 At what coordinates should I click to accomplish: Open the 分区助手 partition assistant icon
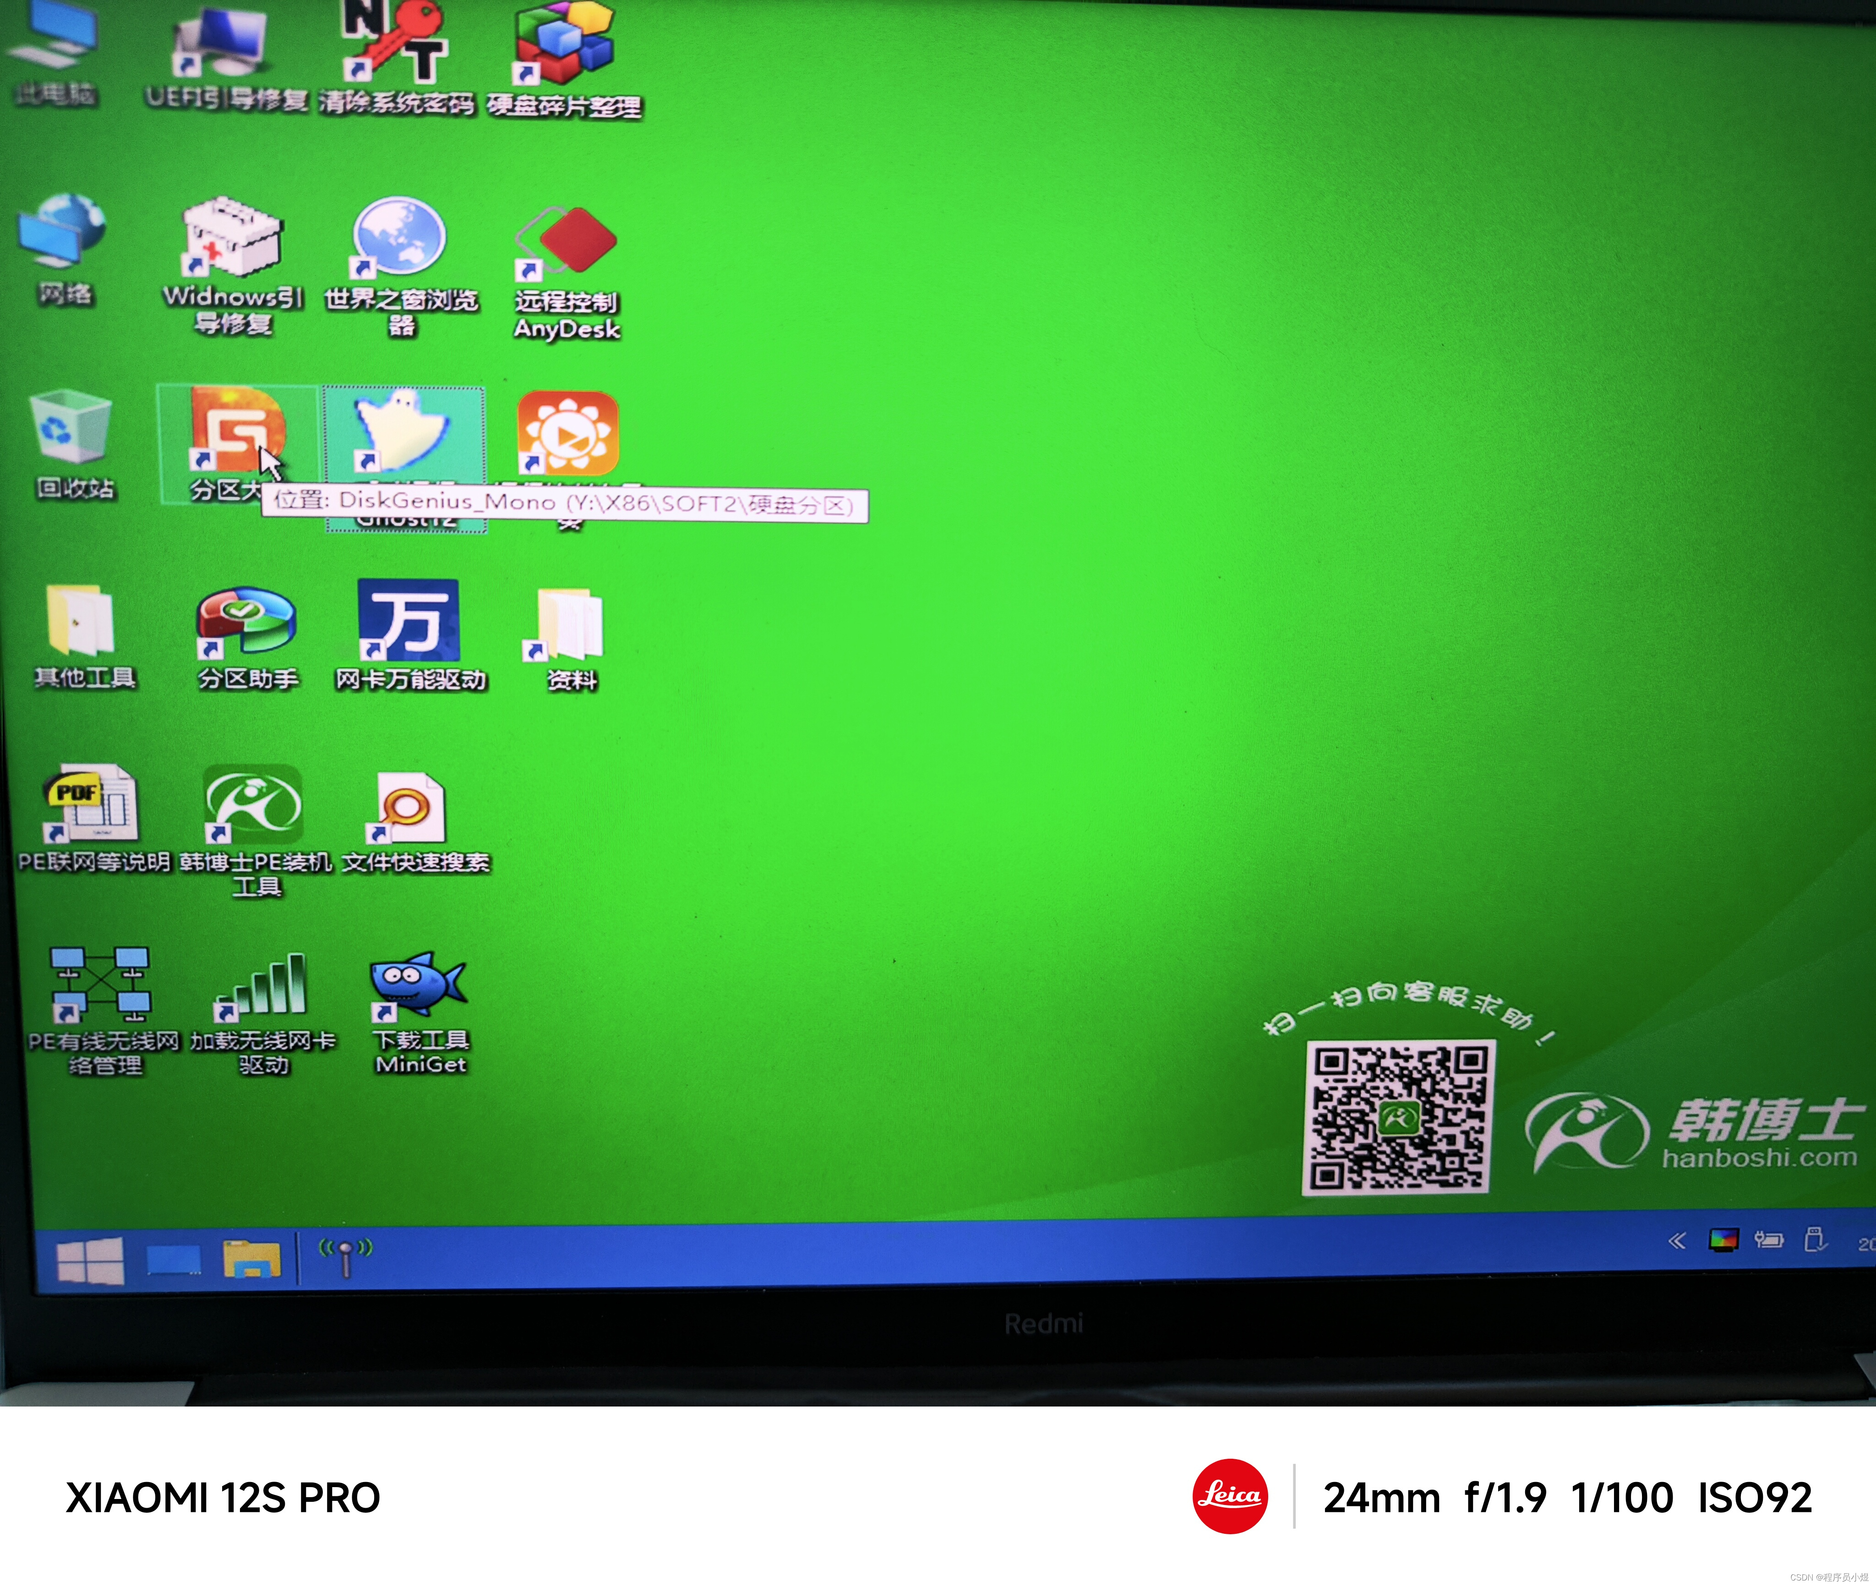tap(246, 623)
